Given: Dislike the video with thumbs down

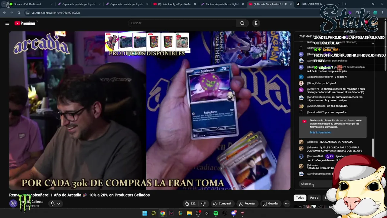Looking at the screenshot, I should [203, 203].
